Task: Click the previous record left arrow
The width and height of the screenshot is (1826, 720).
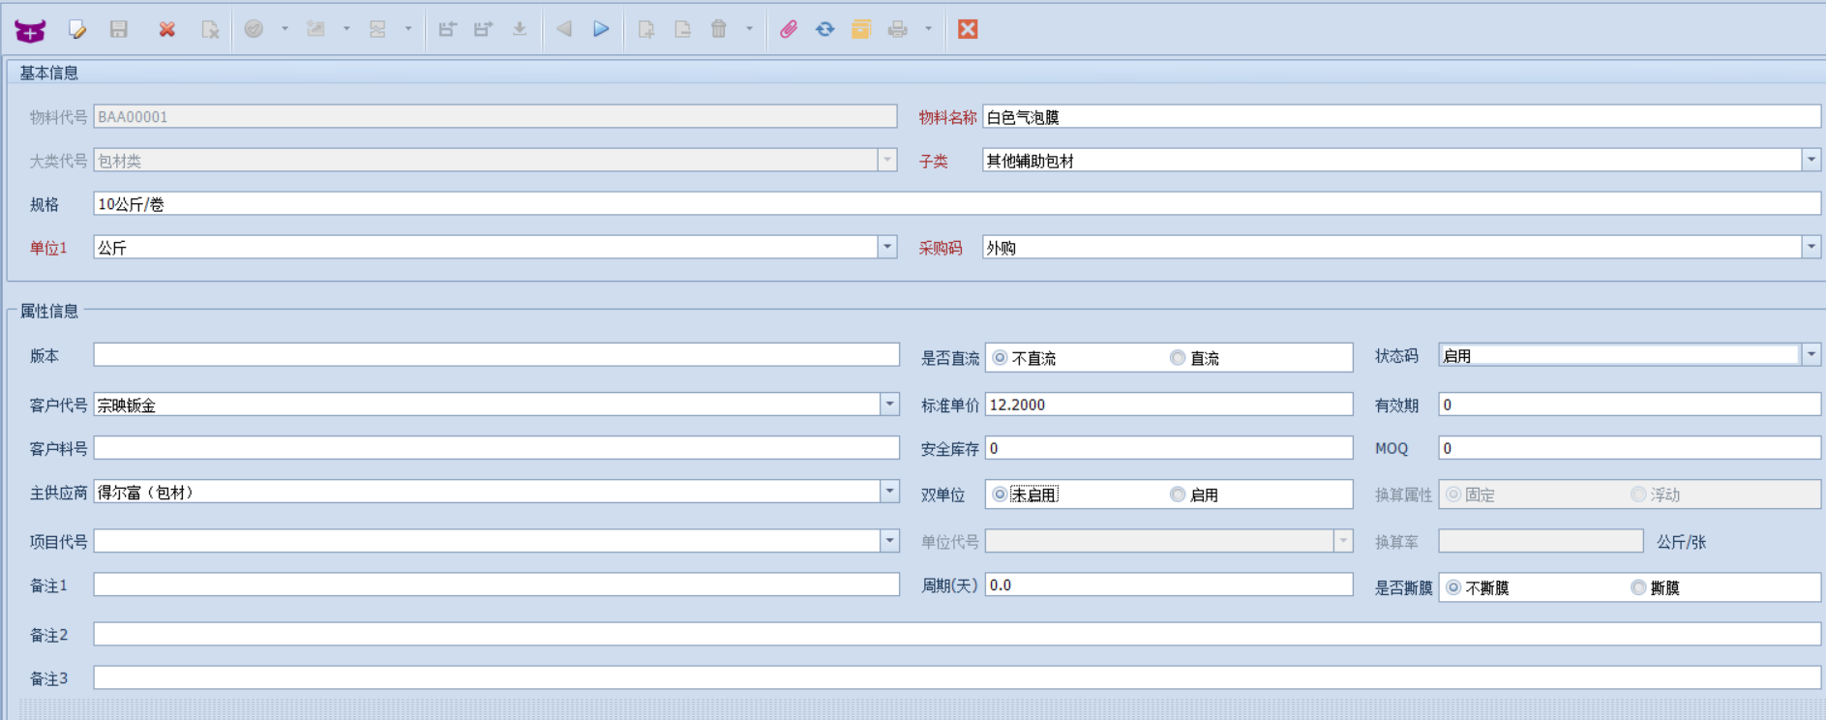Action: (x=563, y=29)
